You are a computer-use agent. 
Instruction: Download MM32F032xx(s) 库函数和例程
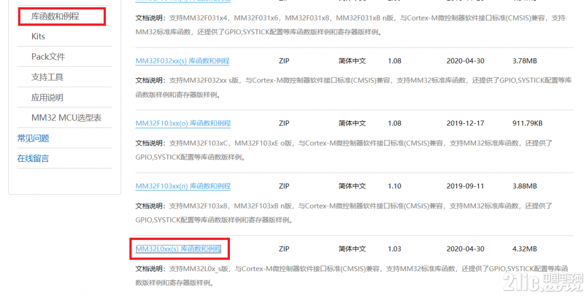pyautogui.click(x=182, y=61)
